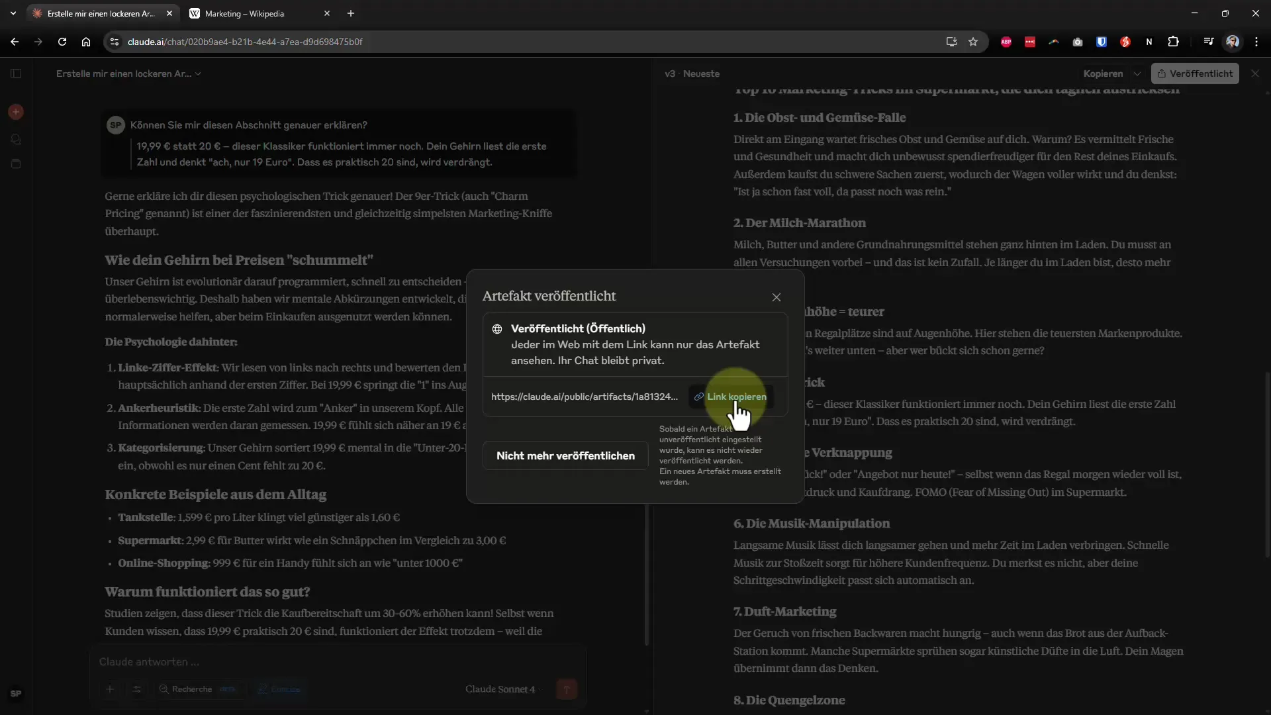The height and width of the screenshot is (715, 1271).
Task: Click the 'Tankstelle' bullet item
Action: [x=259, y=518]
